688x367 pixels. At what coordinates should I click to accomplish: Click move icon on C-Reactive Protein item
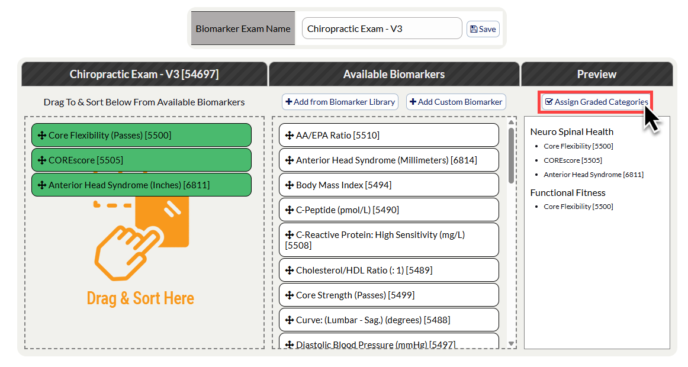(x=289, y=235)
